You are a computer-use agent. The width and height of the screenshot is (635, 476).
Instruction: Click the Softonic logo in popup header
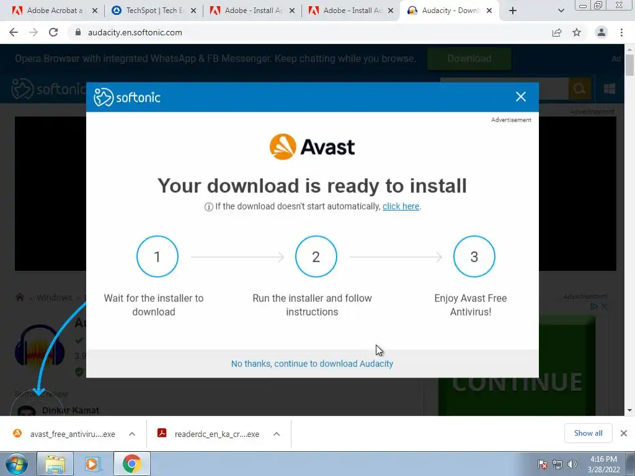pyautogui.click(x=127, y=97)
